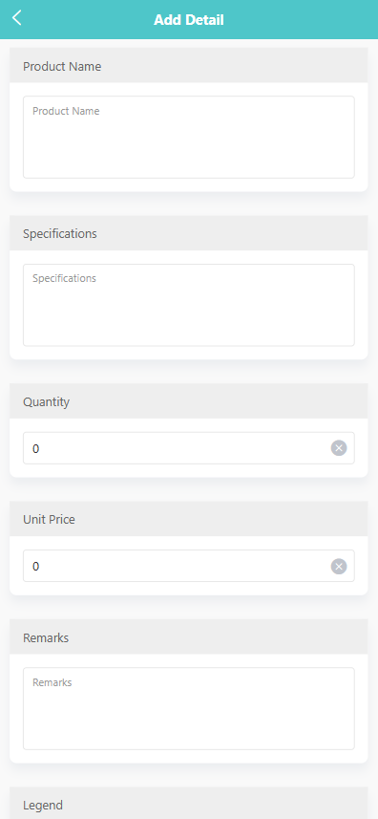Select the Quantity section header
This screenshot has width=378, height=819.
(x=189, y=401)
